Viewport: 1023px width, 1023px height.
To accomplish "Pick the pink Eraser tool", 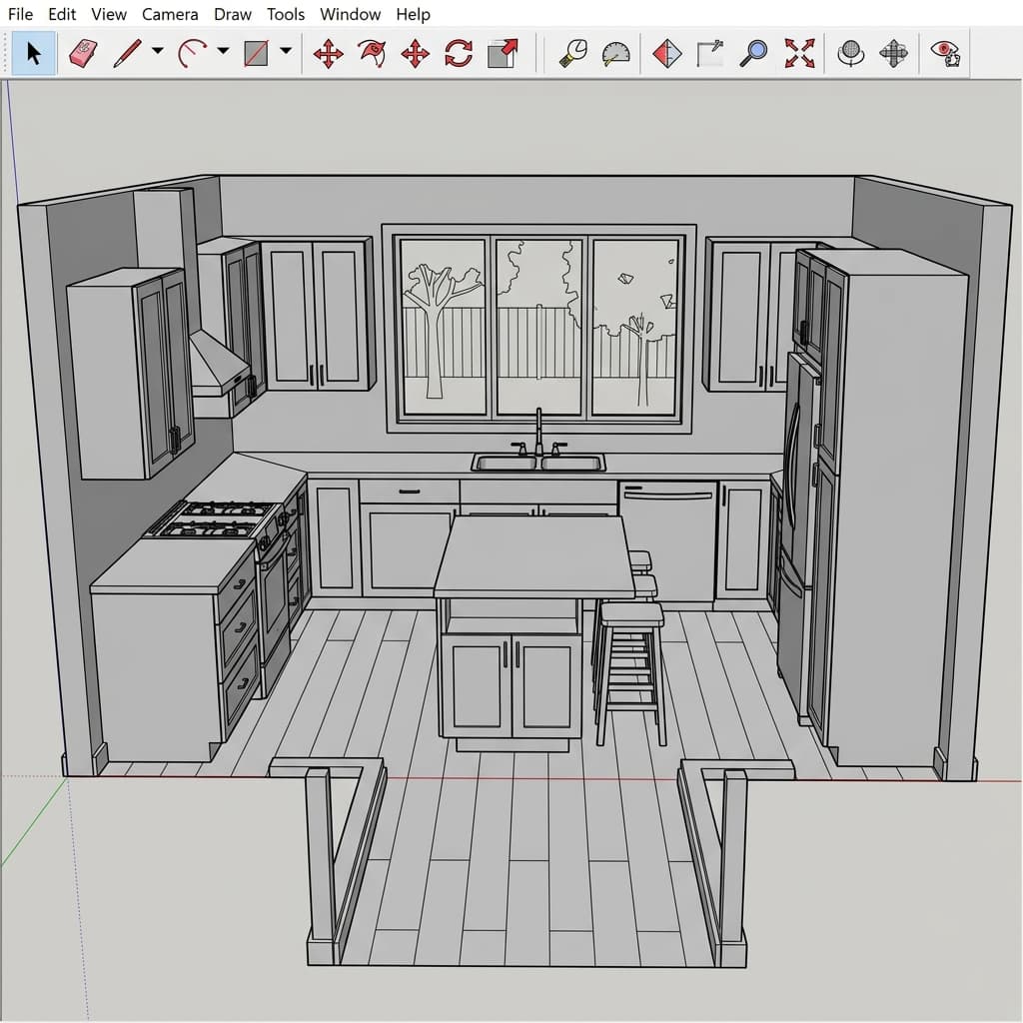I will point(82,53).
